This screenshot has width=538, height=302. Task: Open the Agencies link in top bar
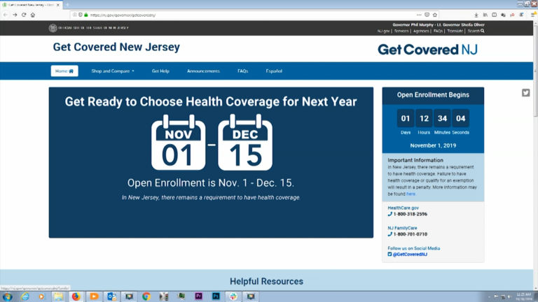[x=421, y=31]
